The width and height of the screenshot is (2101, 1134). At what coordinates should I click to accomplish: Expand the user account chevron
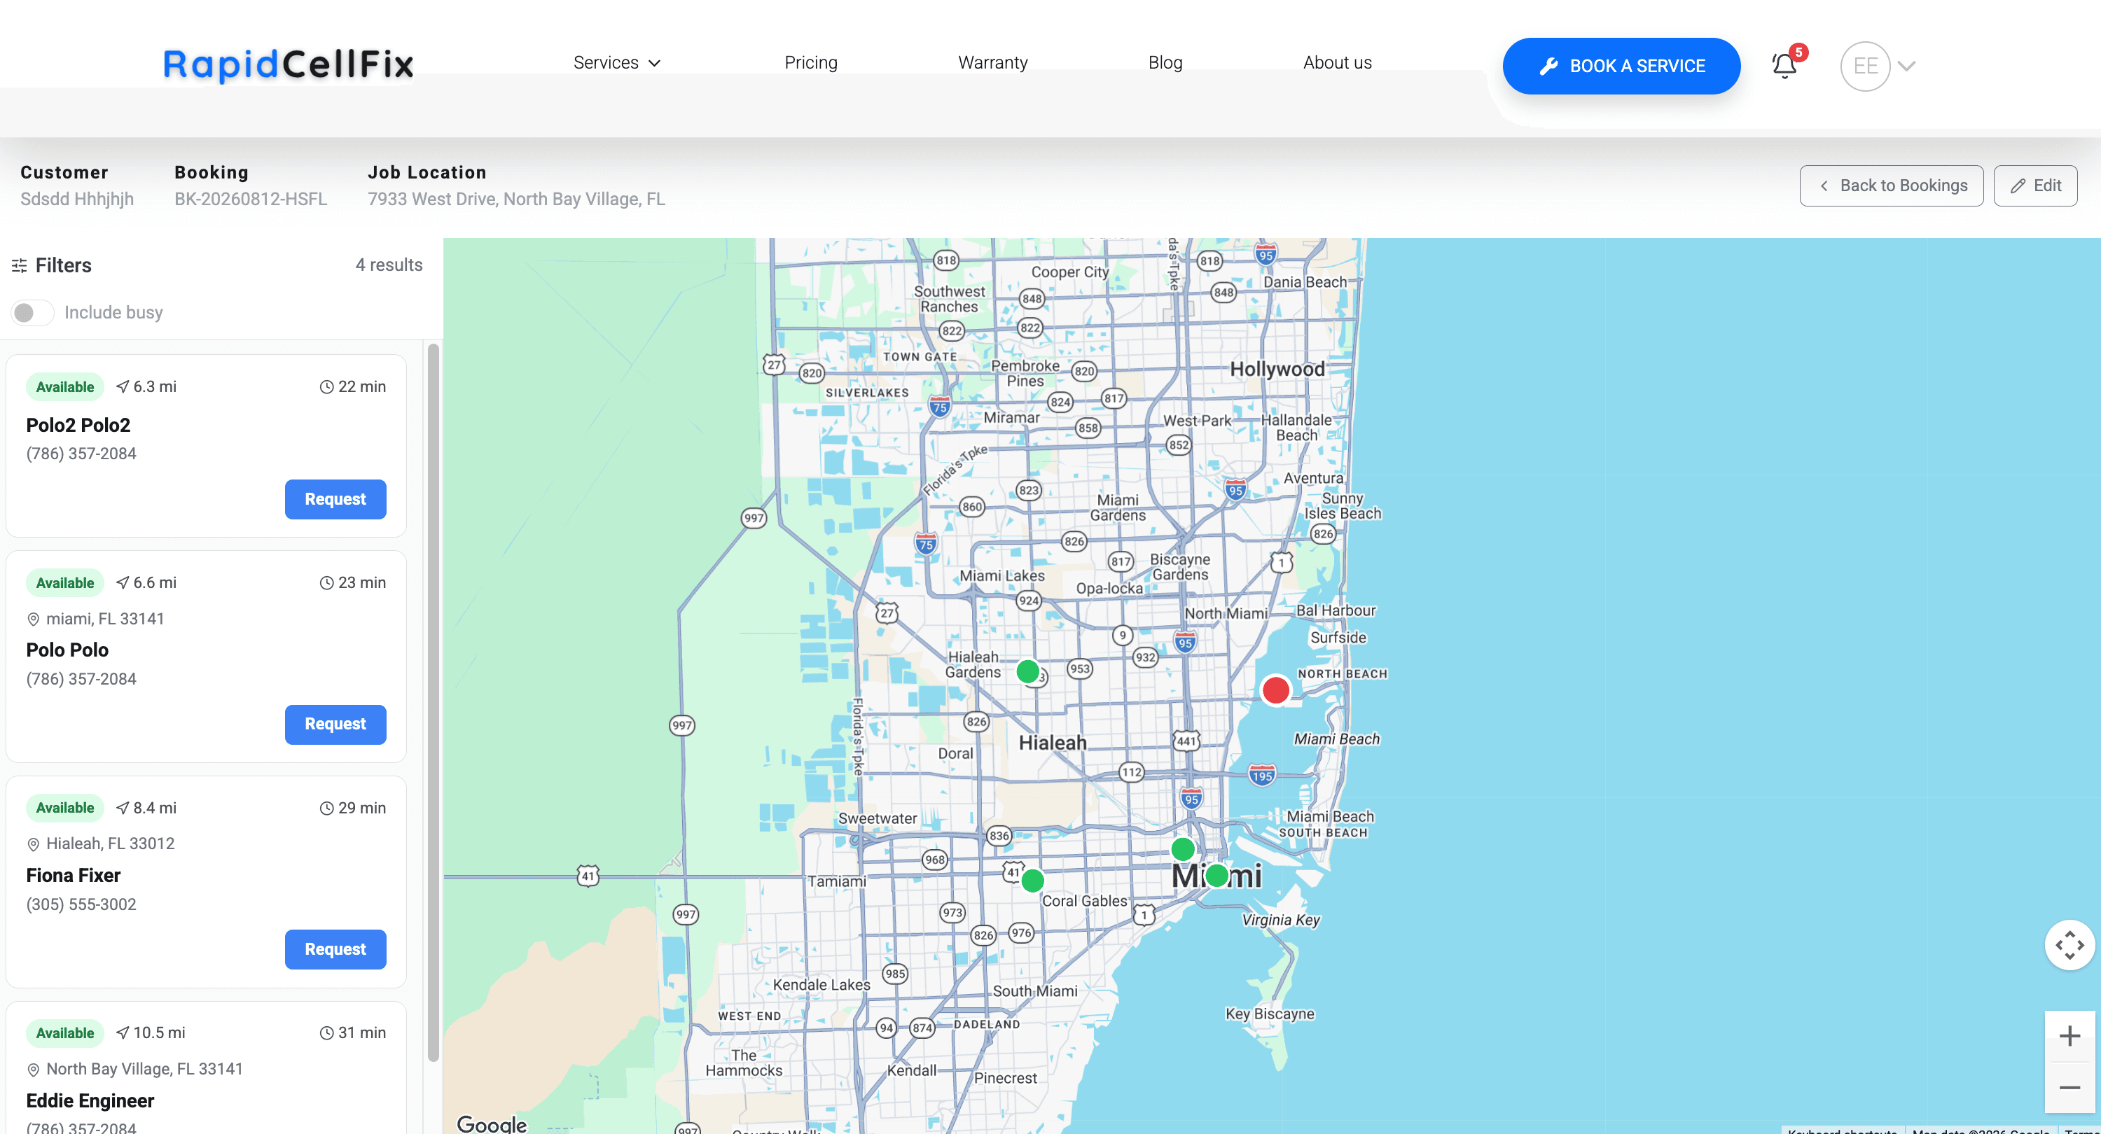click(x=1906, y=66)
